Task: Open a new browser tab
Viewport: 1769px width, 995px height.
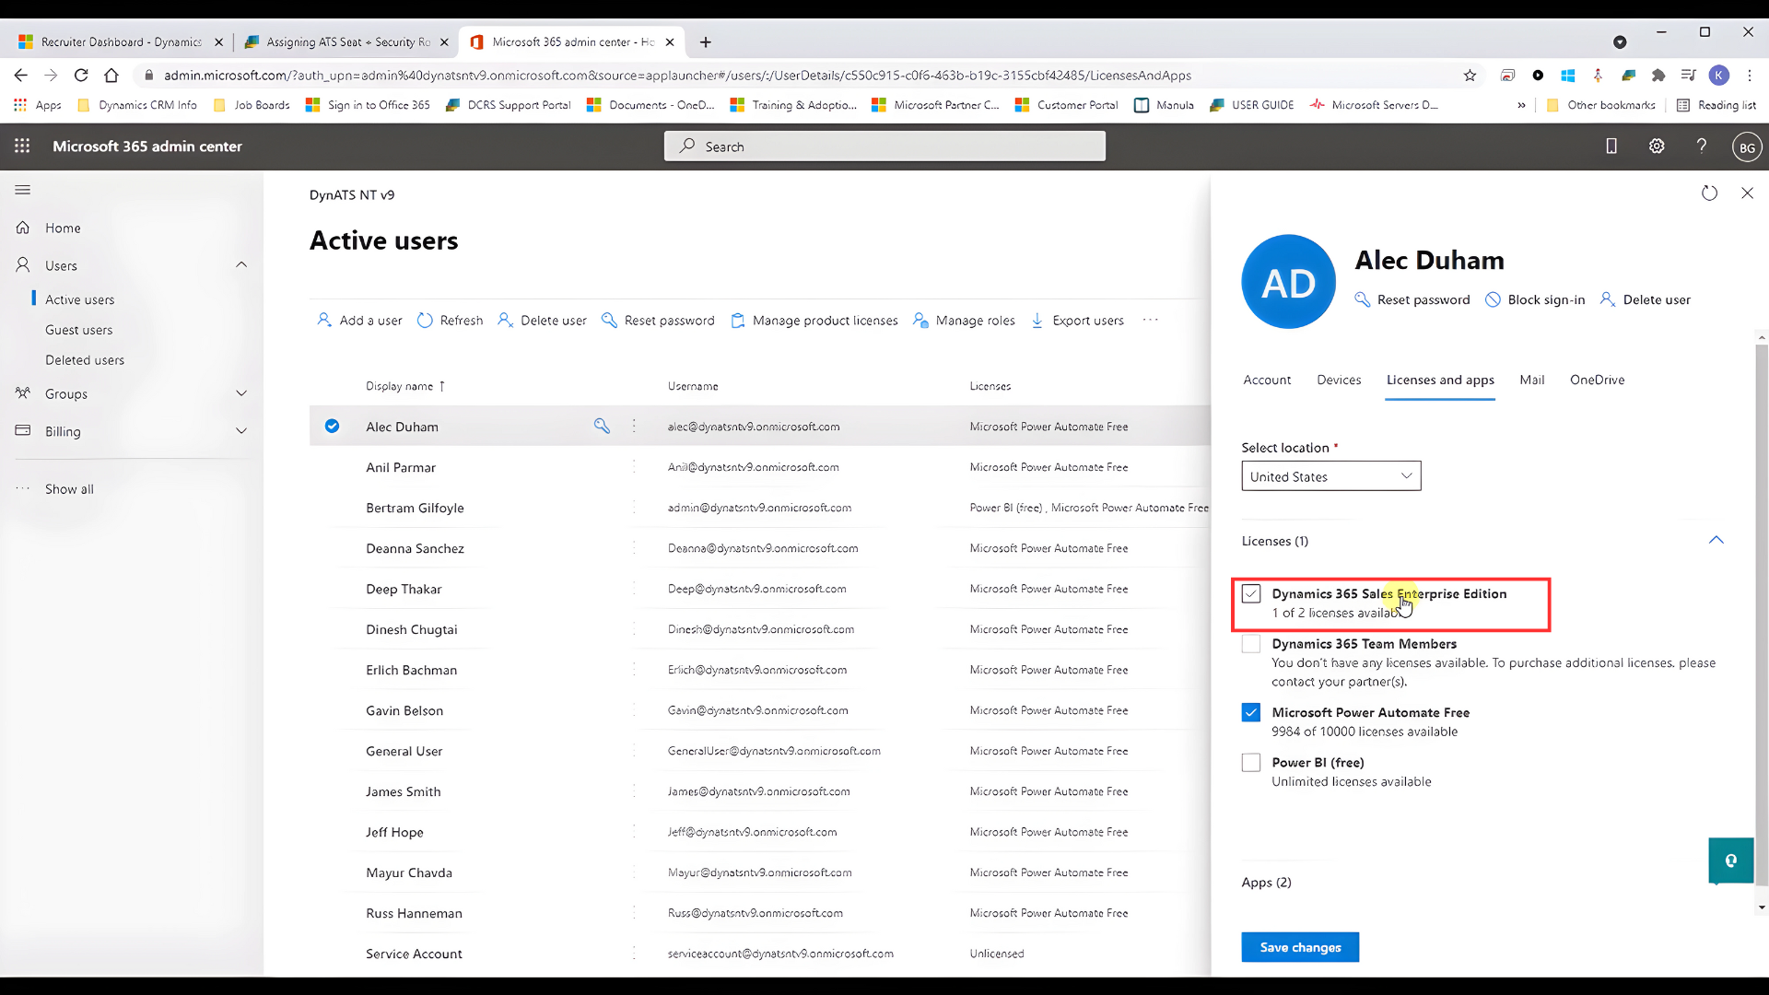Action: 705,42
